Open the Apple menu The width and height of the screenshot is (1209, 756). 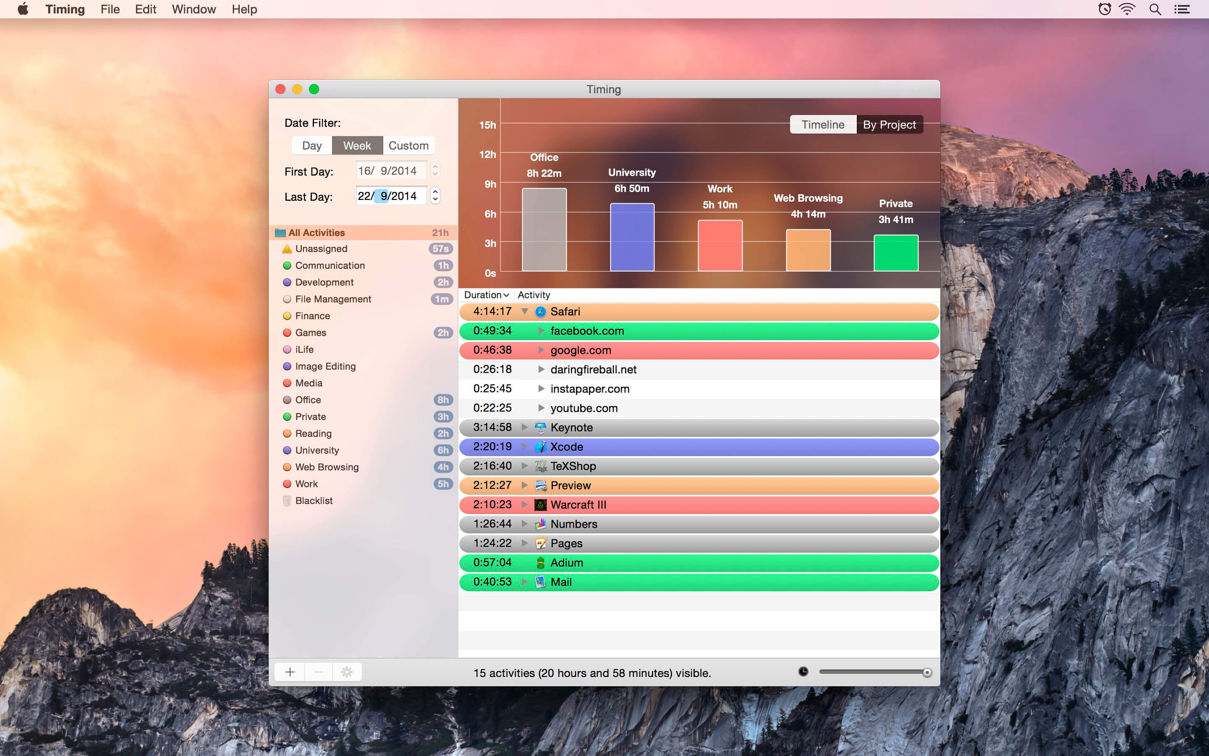pos(23,9)
